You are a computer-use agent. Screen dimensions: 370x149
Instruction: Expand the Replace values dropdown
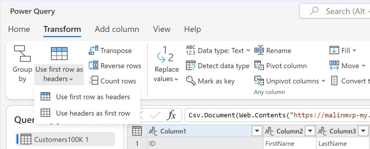tap(167, 79)
